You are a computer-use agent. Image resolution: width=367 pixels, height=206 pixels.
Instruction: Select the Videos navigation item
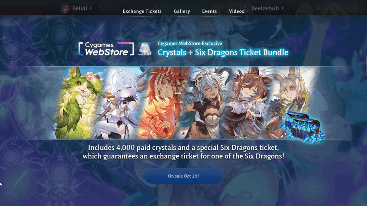237,11
